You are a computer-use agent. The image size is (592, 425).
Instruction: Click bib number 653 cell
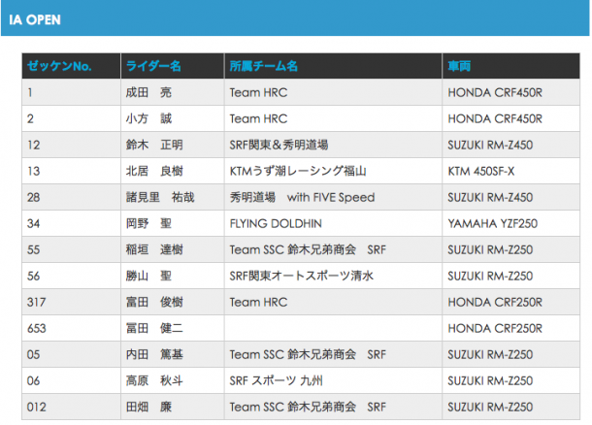pos(72,328)
